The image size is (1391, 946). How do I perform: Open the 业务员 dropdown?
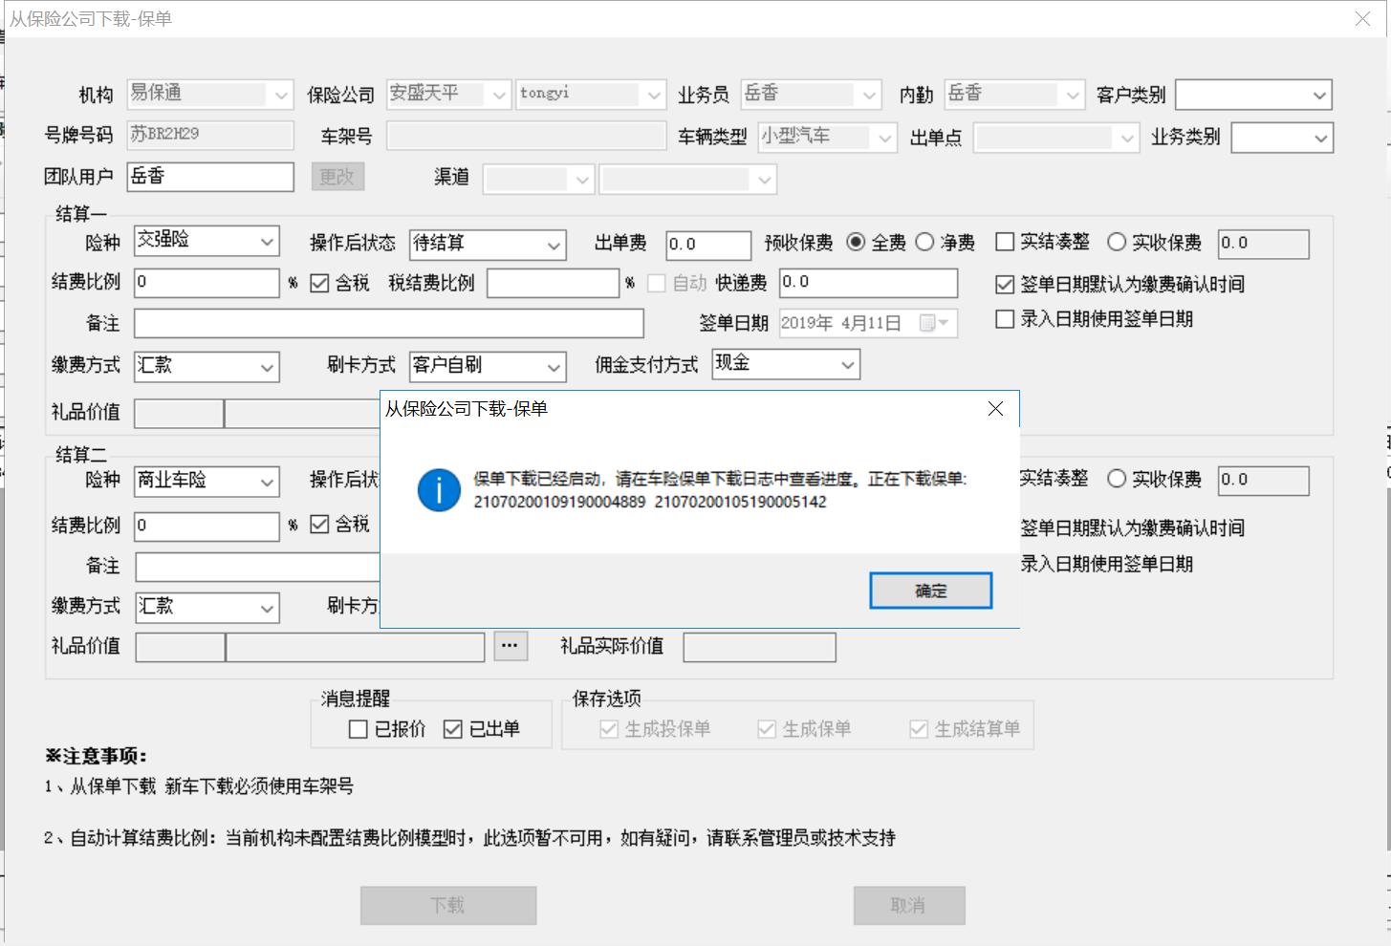[x=811, y=94]
